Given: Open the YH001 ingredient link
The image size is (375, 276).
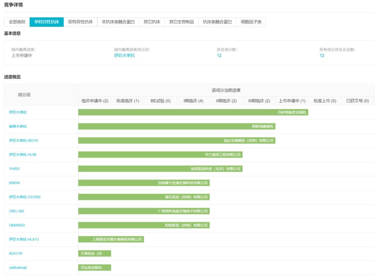Looking at the screenshot, I should (14, 169).
